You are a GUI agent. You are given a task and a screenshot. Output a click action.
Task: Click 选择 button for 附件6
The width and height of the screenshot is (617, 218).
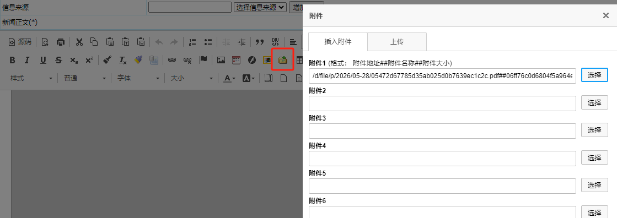pos(594,212)
